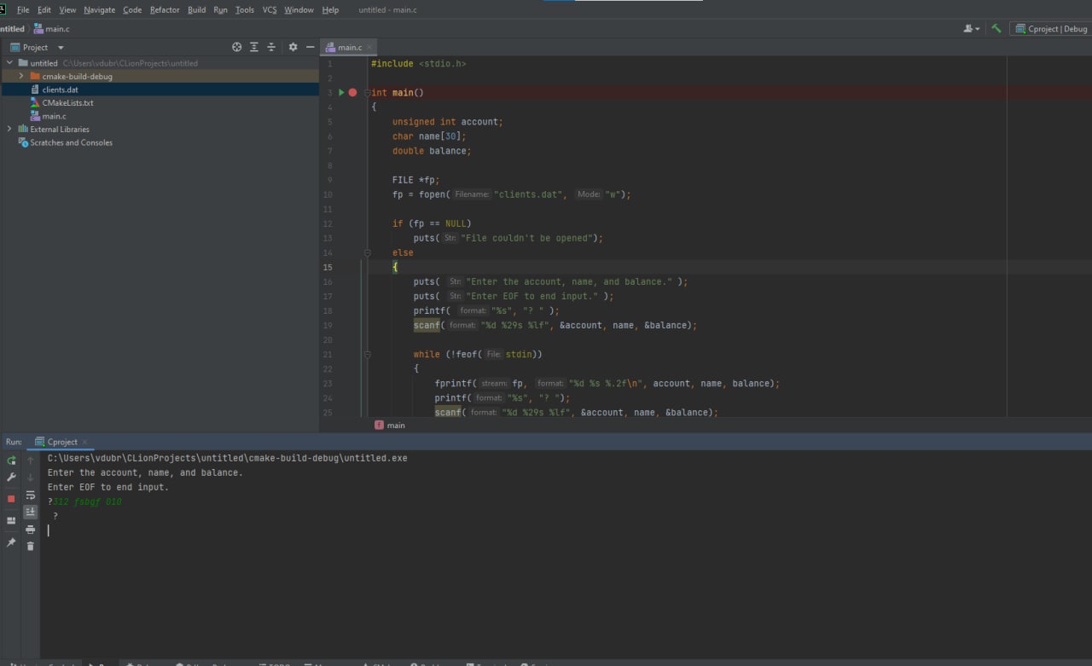Click the locate-in-project target icon
Image resolution: width=1092 pixels, height=666 pixels.
click(237, 47)
